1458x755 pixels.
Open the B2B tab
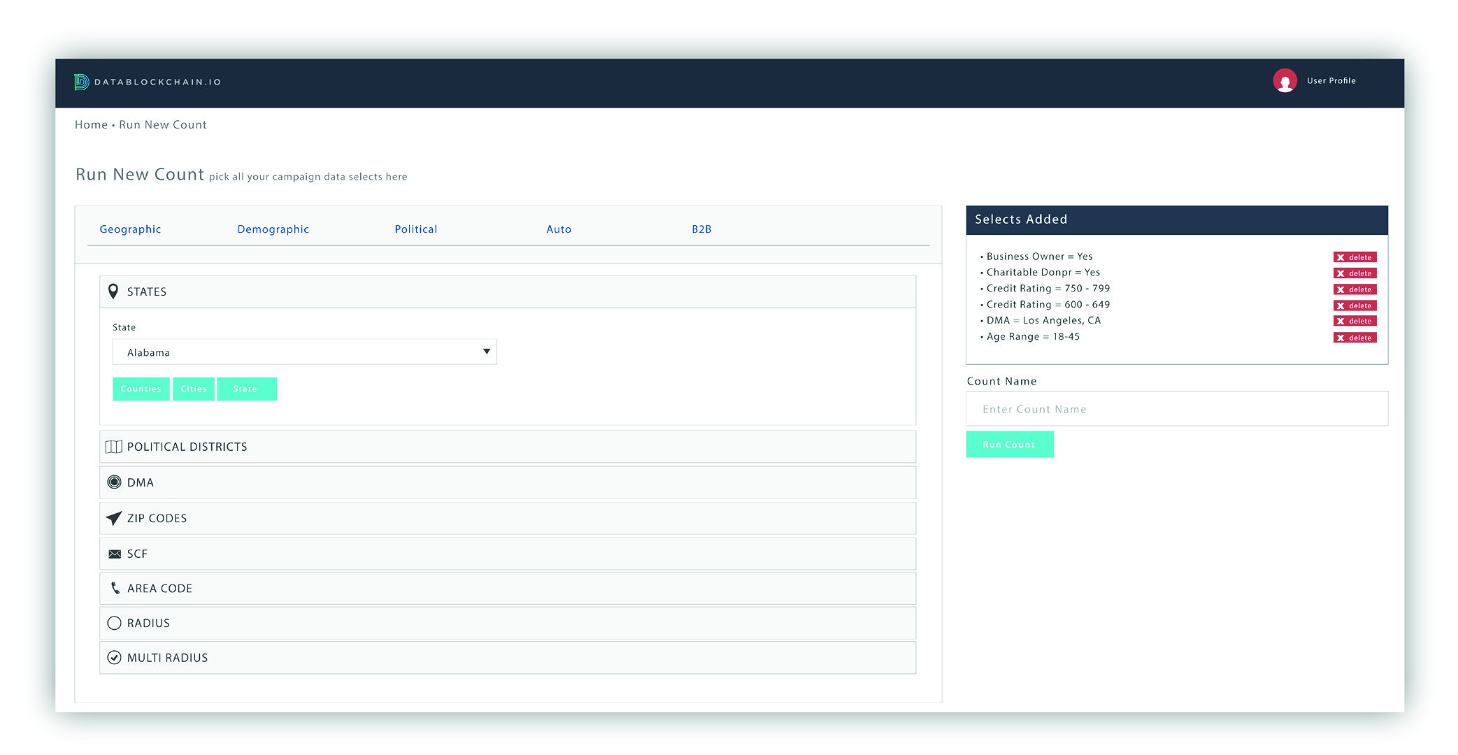coord(701,229)
